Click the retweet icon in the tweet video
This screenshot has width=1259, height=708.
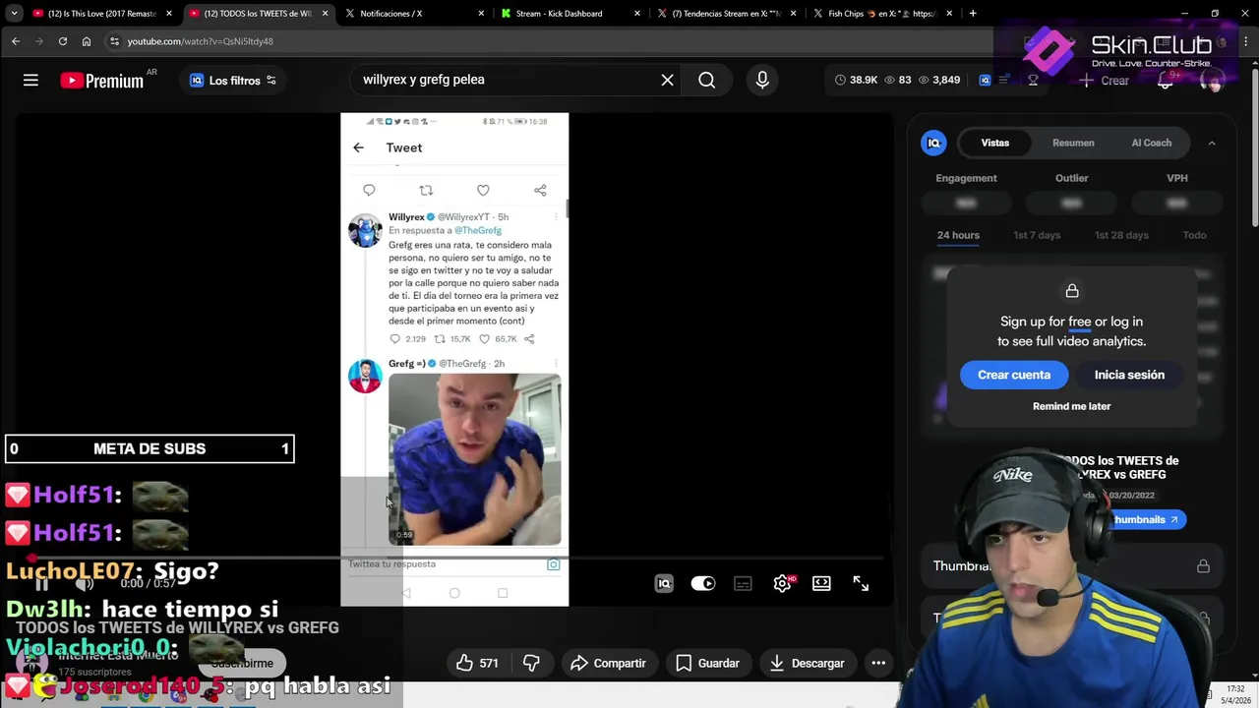point(426,190)
